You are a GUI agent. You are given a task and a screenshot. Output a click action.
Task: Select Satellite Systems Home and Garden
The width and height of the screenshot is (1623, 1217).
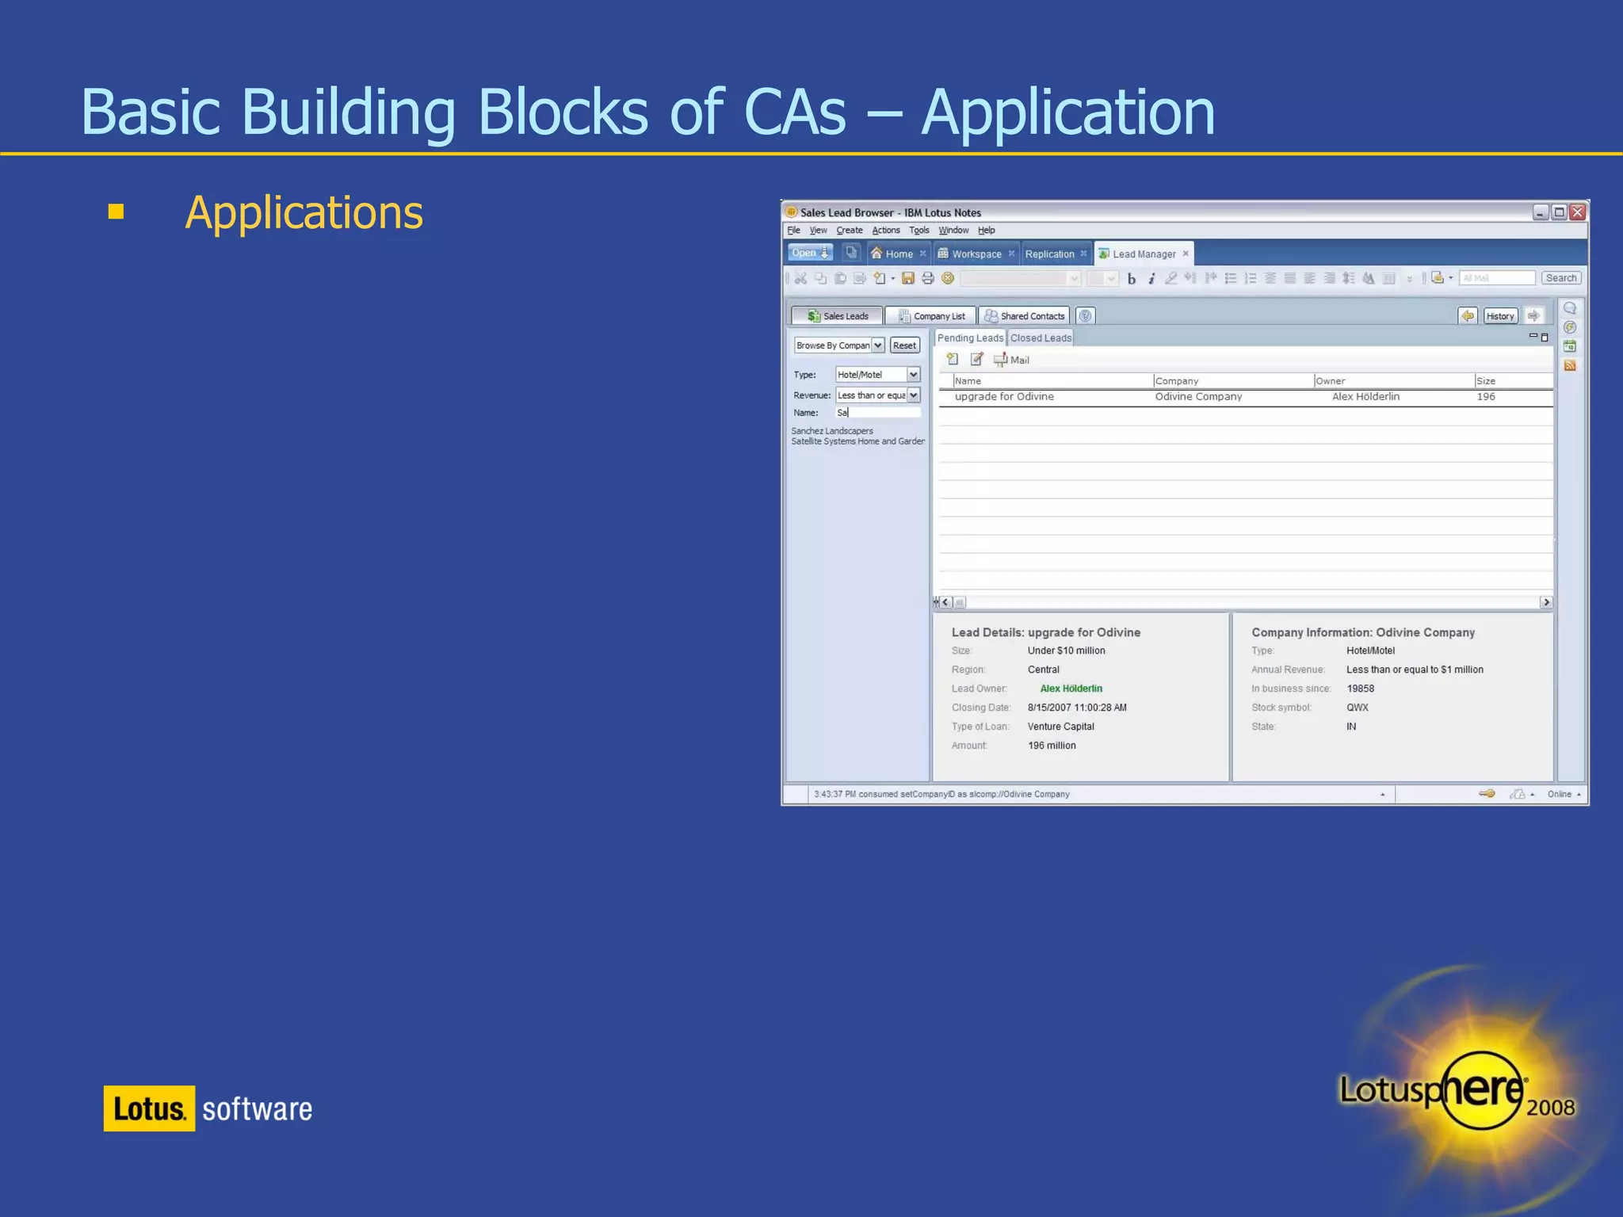857,441
